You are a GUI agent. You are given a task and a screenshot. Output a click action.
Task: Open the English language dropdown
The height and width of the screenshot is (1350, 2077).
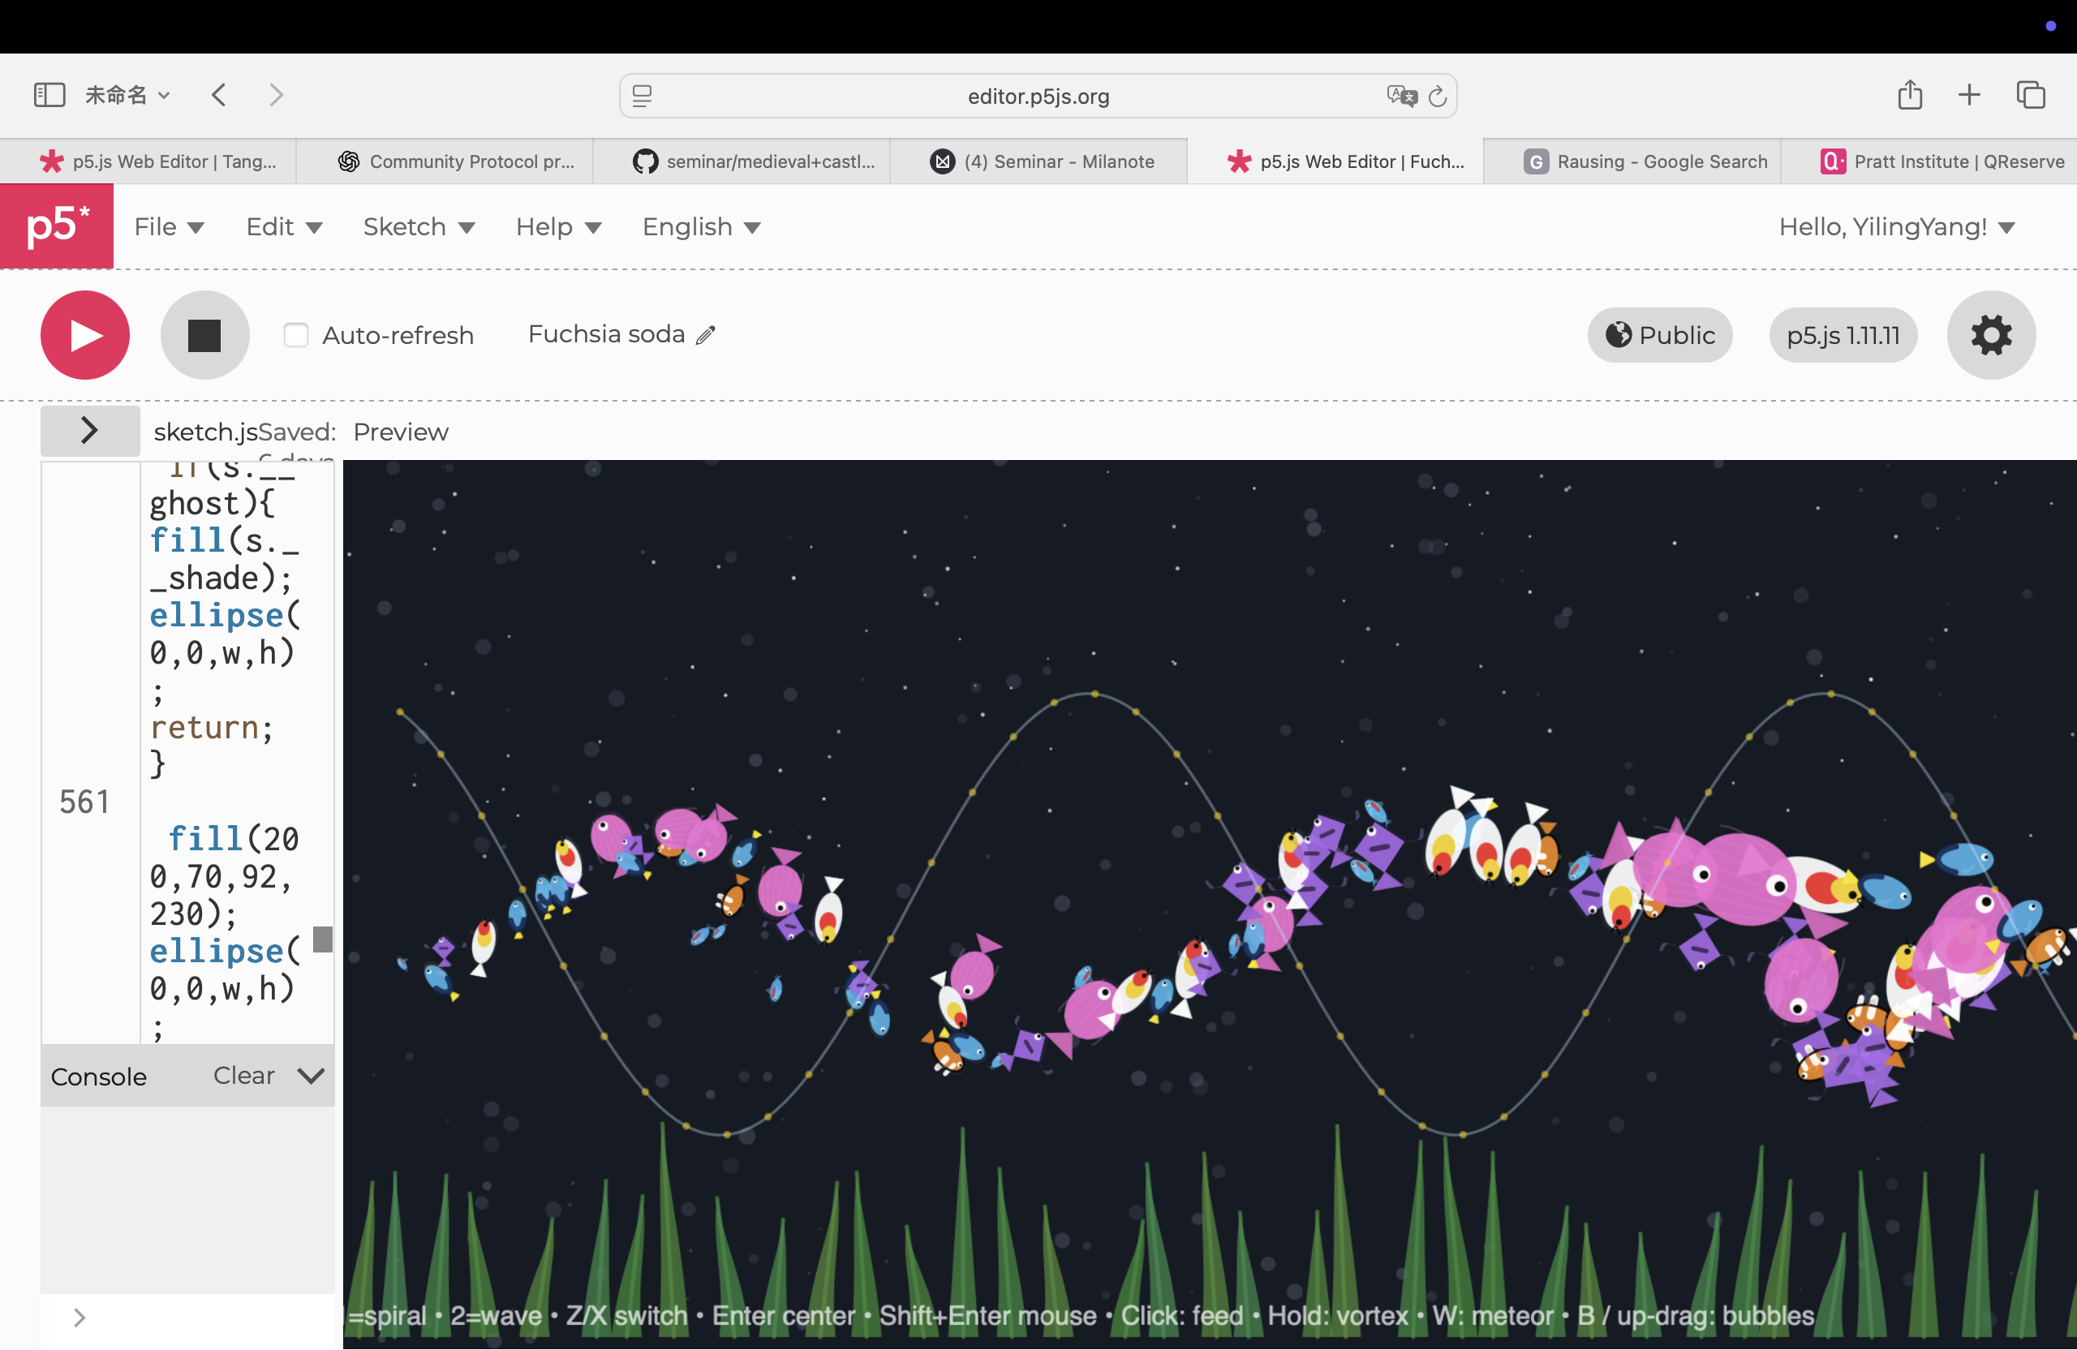tap(701, 227)
